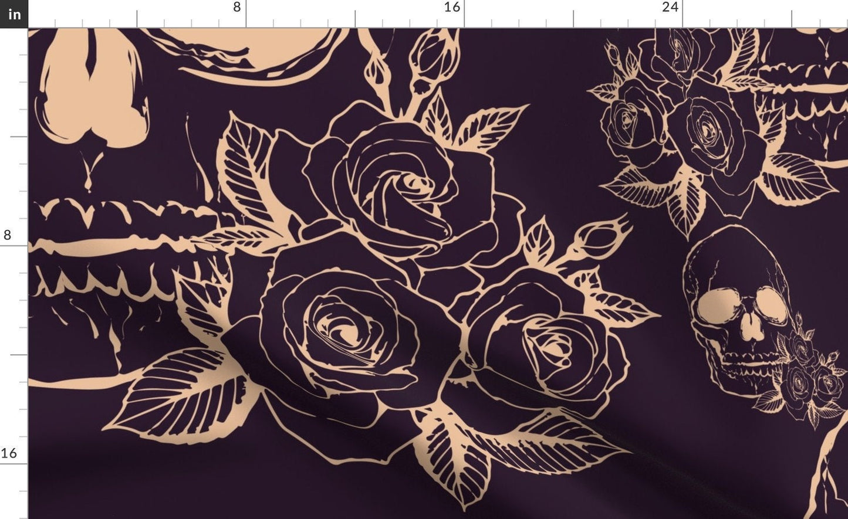Click the 16 mark on the top ruler
848x519 pixels.
pyautogui.click(x=451, y=8)
